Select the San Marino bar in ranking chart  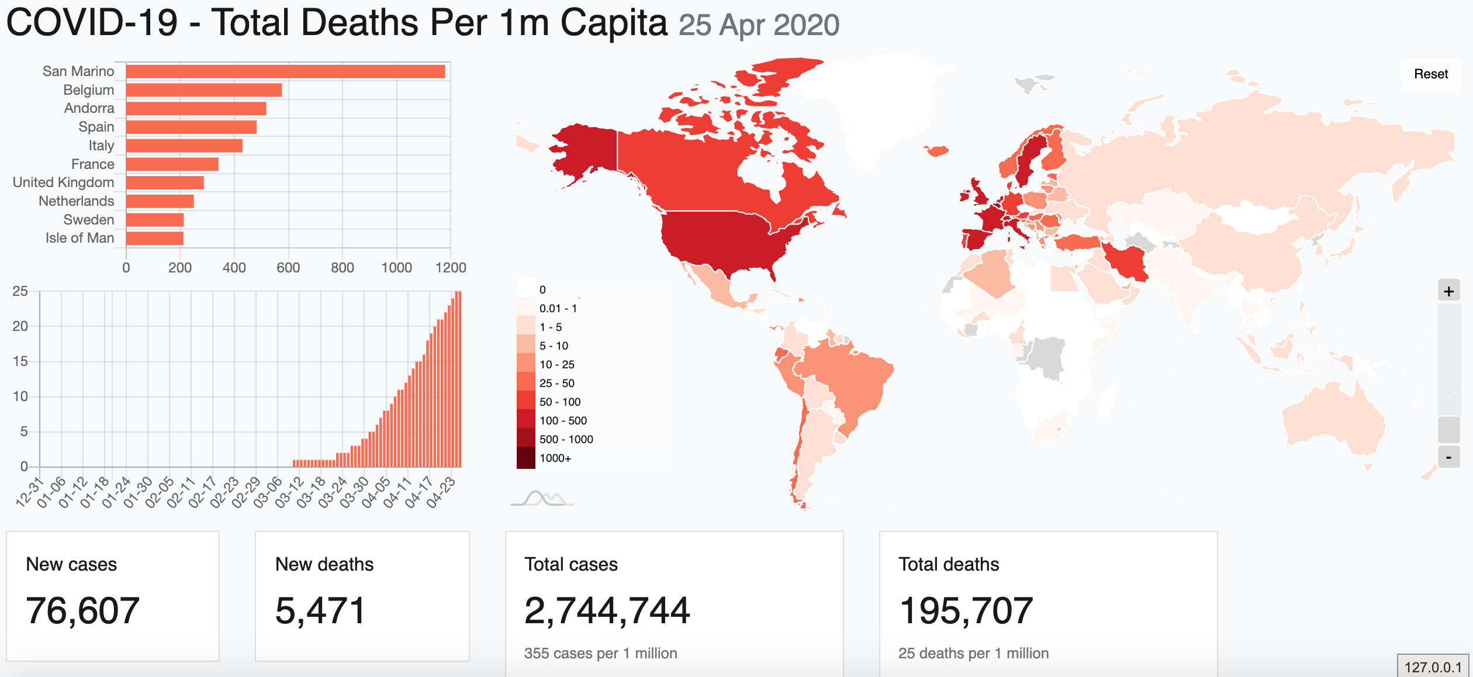[x=285, y=71]
